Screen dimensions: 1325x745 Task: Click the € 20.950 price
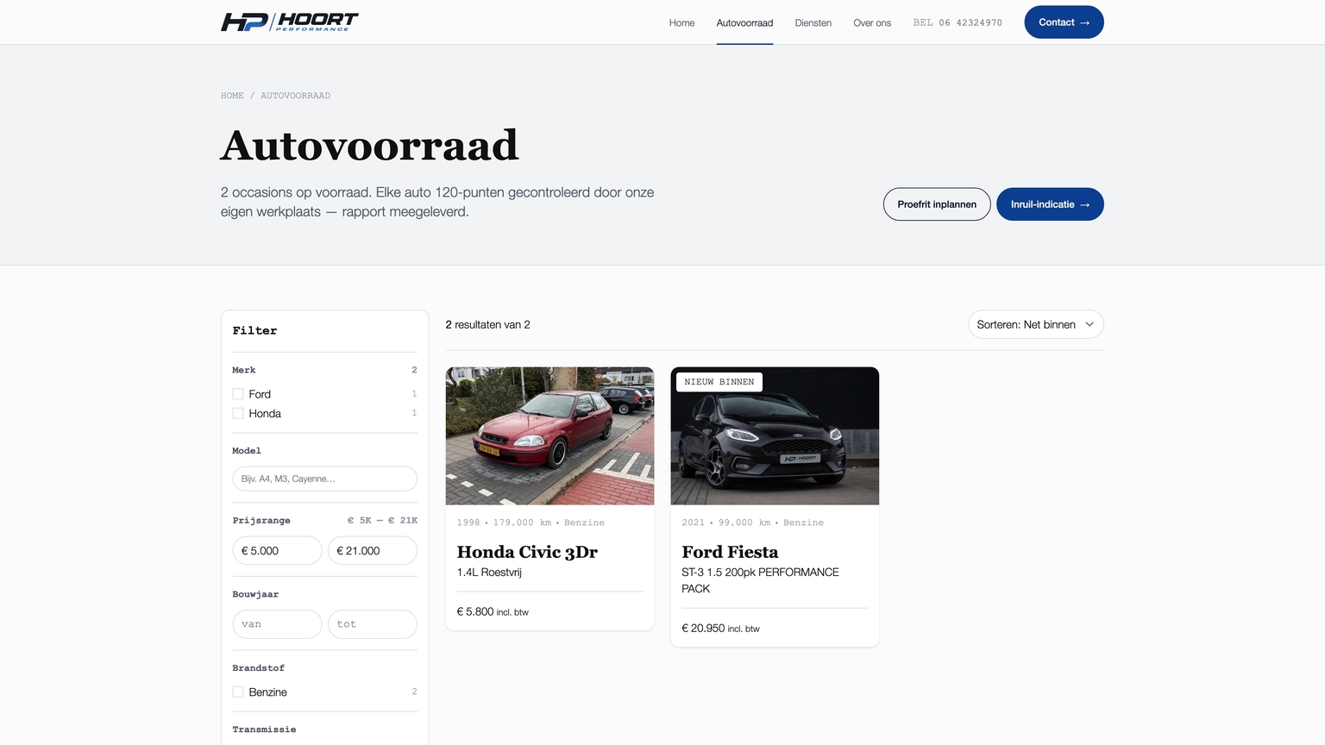(x=703, y=629)
